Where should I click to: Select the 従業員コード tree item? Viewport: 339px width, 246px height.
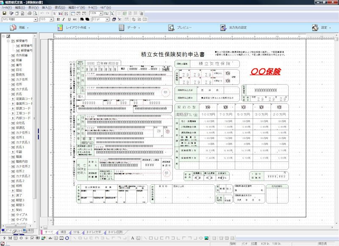tap(24, 98)
